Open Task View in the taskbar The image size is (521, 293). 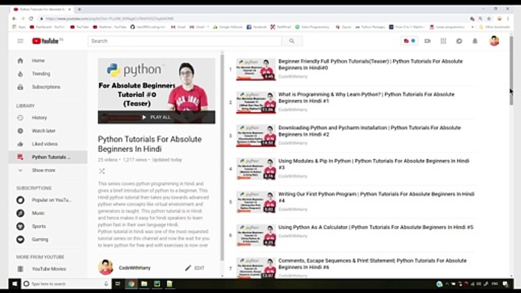pos(118,284)
